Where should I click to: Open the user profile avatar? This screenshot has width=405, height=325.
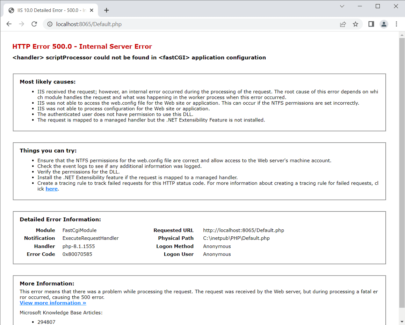(x=384, y=24)
